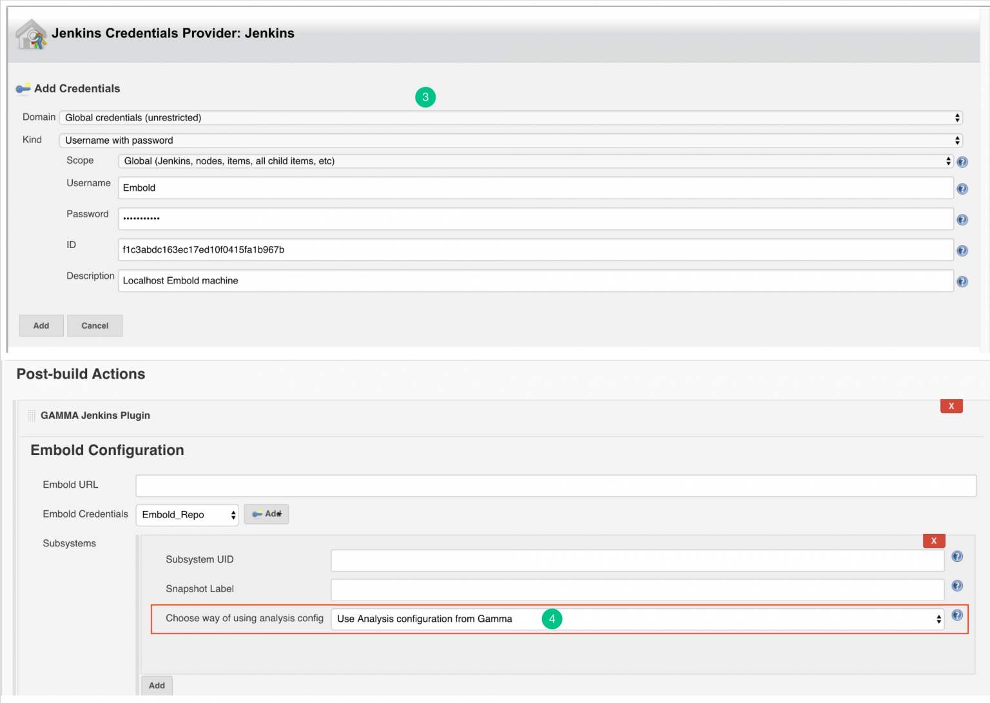Click help icon next to analysis config dropdown
This screenshot has width=990, height=703.
(957, 615)
